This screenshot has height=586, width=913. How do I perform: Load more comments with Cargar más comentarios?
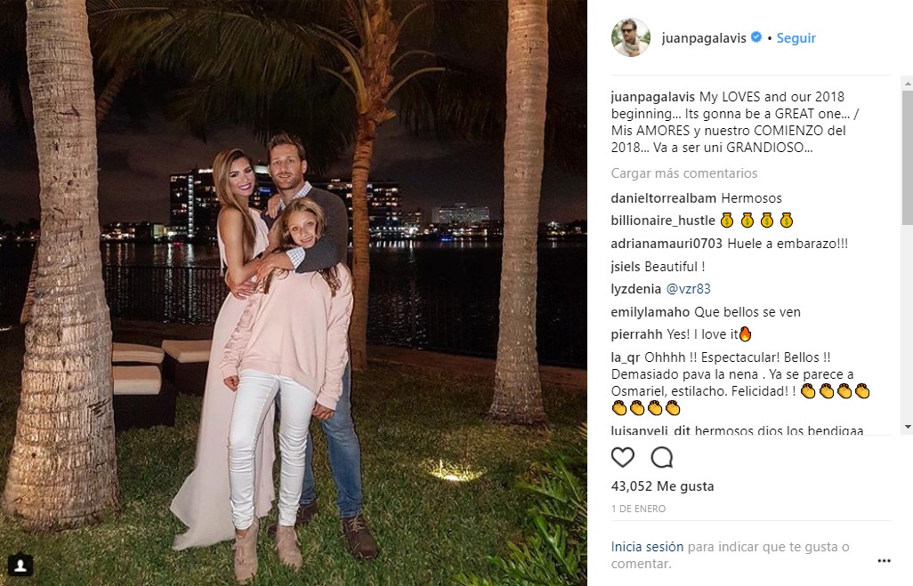tap(684, 173)
